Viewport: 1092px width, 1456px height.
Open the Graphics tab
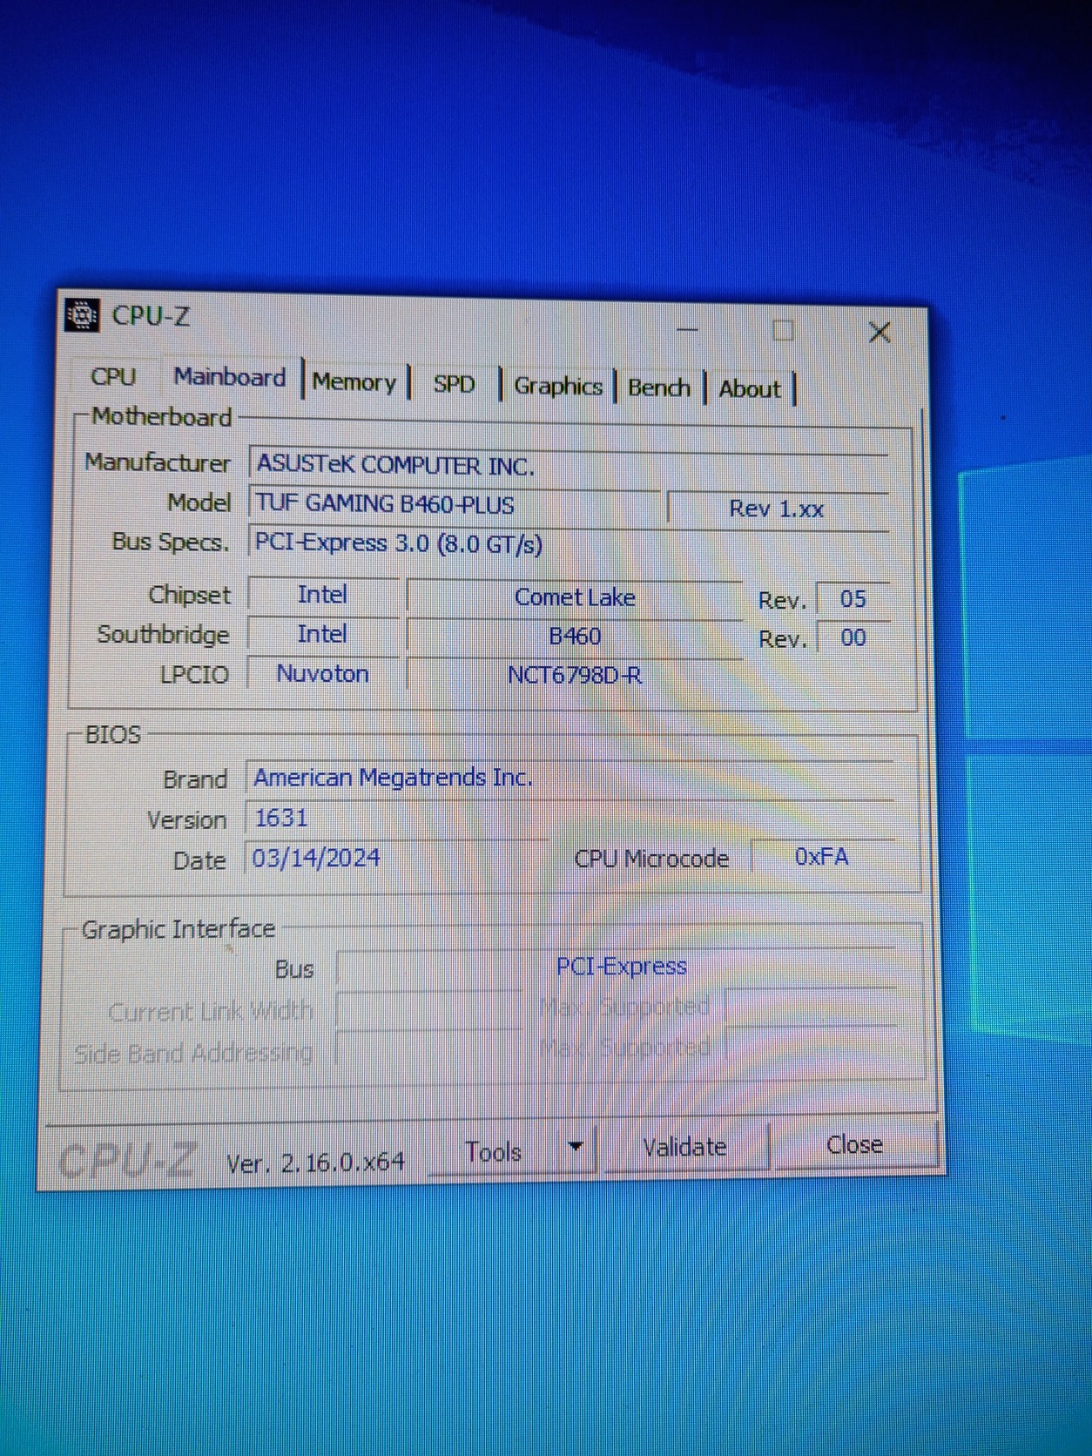click(558, 386)
